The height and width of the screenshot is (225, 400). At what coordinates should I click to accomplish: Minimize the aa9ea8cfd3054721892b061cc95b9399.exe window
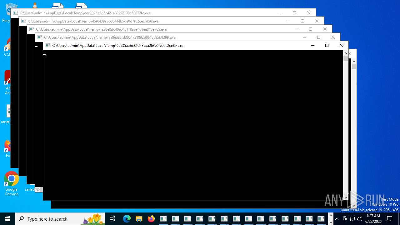pyautogui.click(x=304, y=37)
